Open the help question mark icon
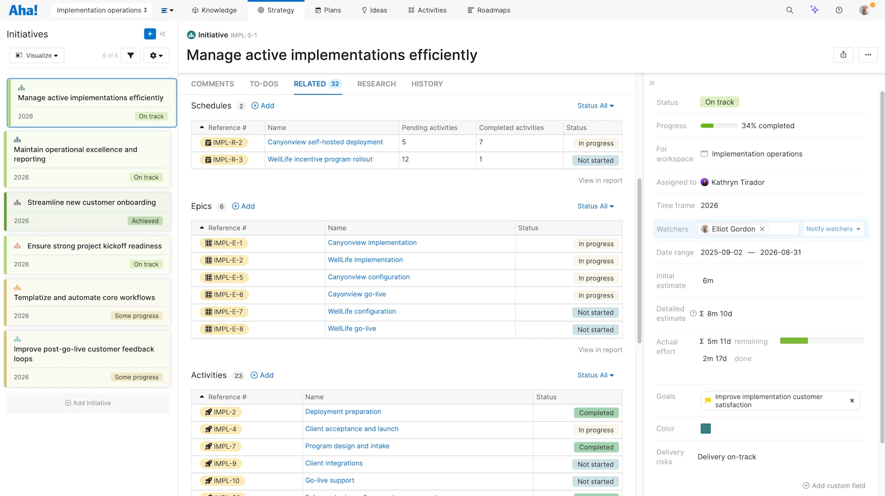This screenshot has width=885, height=496. click(839, 10)
